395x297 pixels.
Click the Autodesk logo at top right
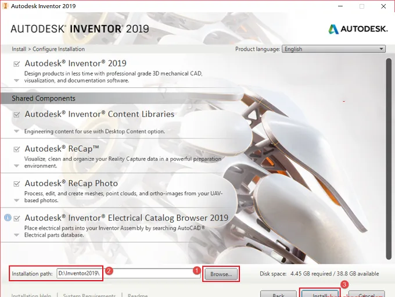[358, 29]
